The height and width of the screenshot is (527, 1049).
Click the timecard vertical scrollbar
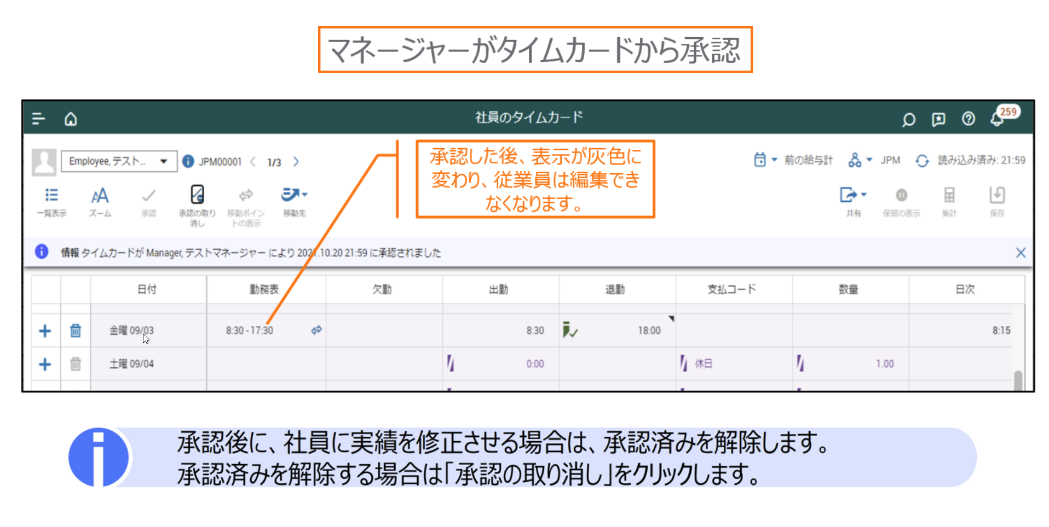point(1018,379)
